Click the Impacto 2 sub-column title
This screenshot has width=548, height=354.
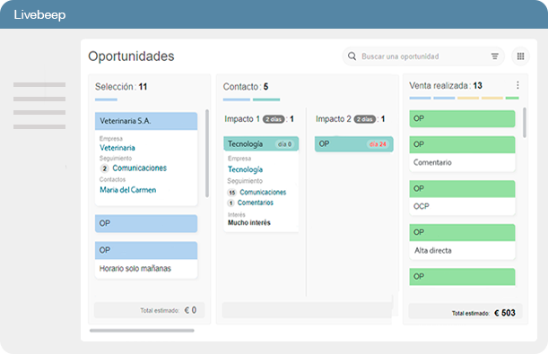(x=334, y=119)
